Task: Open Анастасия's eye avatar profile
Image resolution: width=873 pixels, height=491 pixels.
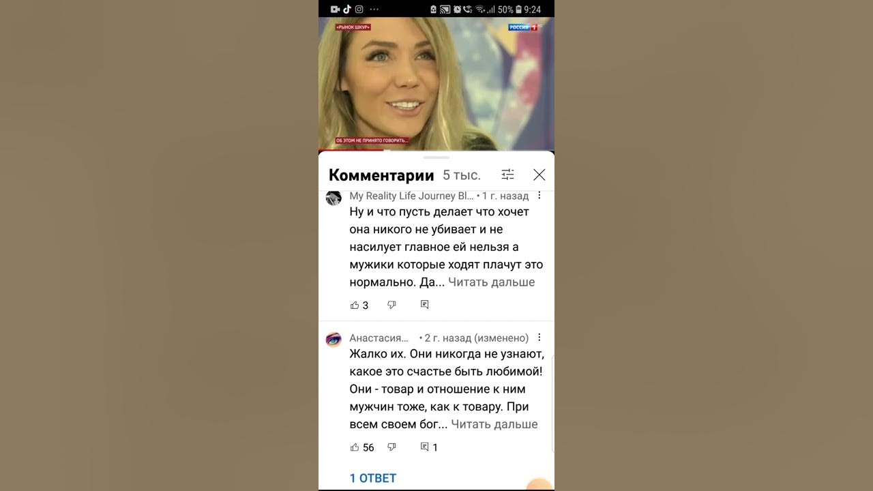Action: click(x=334, y=340)
